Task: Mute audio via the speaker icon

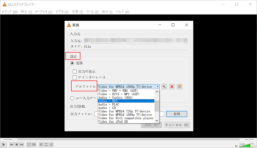Action: click(x=237, y=145)
